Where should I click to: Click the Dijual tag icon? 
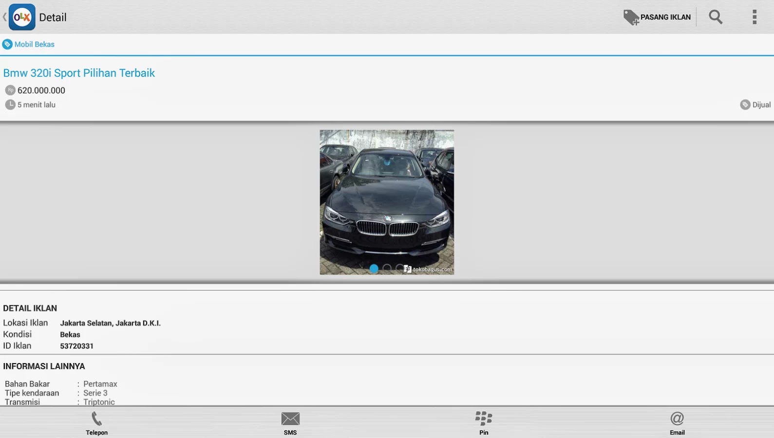click(745, 105)
